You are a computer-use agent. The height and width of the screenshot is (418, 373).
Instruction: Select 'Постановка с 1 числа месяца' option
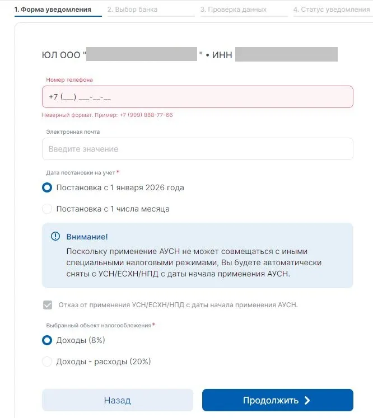(47, 209)
